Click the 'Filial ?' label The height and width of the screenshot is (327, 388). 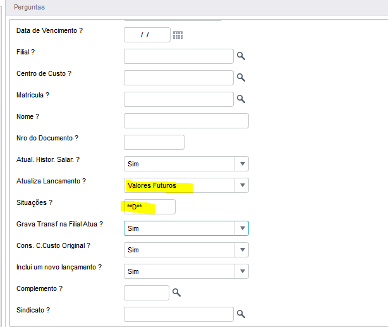[25, 52]
